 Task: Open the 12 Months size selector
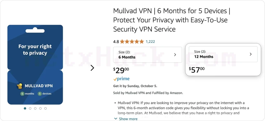[223, 54]
